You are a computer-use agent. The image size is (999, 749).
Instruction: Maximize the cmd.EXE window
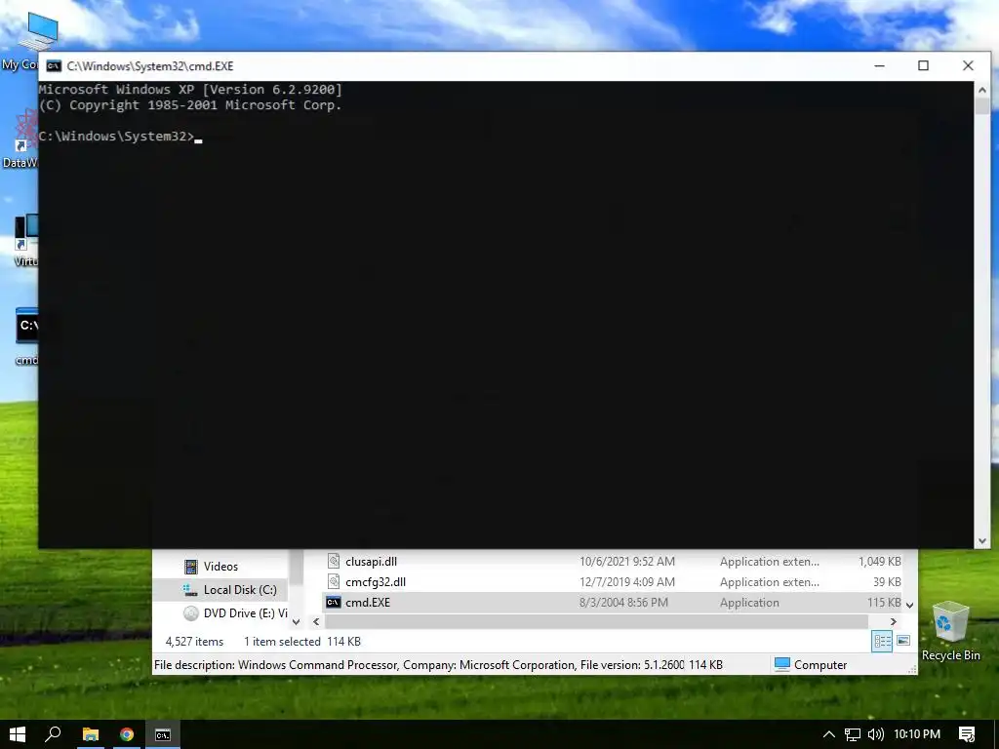click(x=923, y=65)
